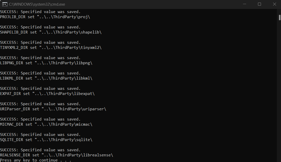Click the topmost SUCCESS message line
This screenshot has width=281, height=162.
pyautogui.click(x=40, y=12)
